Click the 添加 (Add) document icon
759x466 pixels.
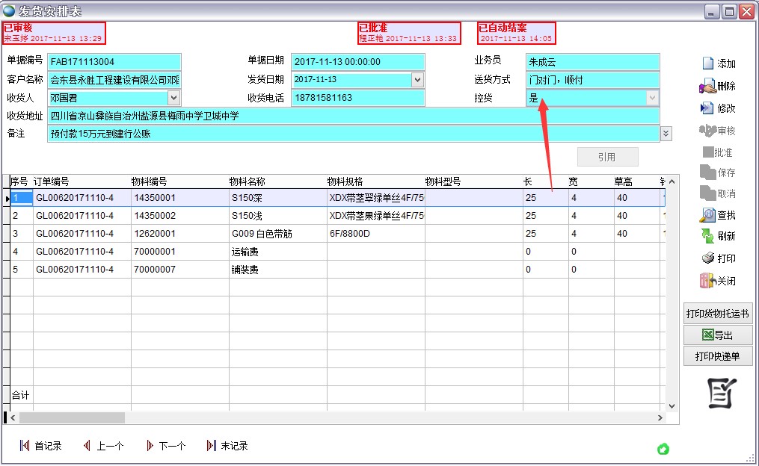click(x=707, y=63)
